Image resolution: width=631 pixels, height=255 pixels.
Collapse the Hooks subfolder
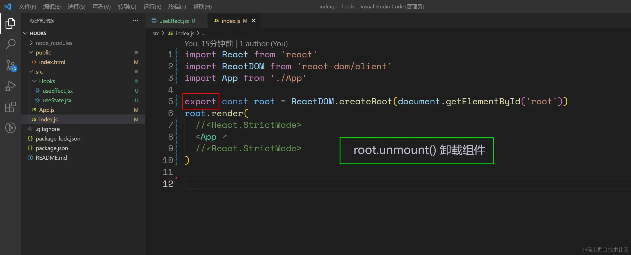click(x=35, y=81)
